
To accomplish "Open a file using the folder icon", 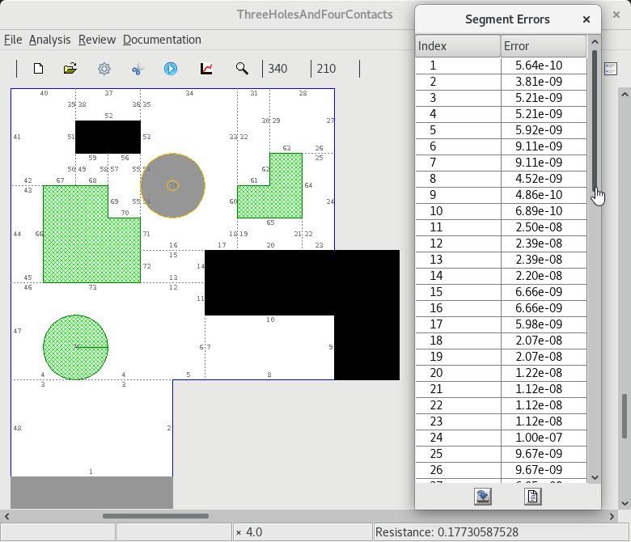I will coord(70,69).
